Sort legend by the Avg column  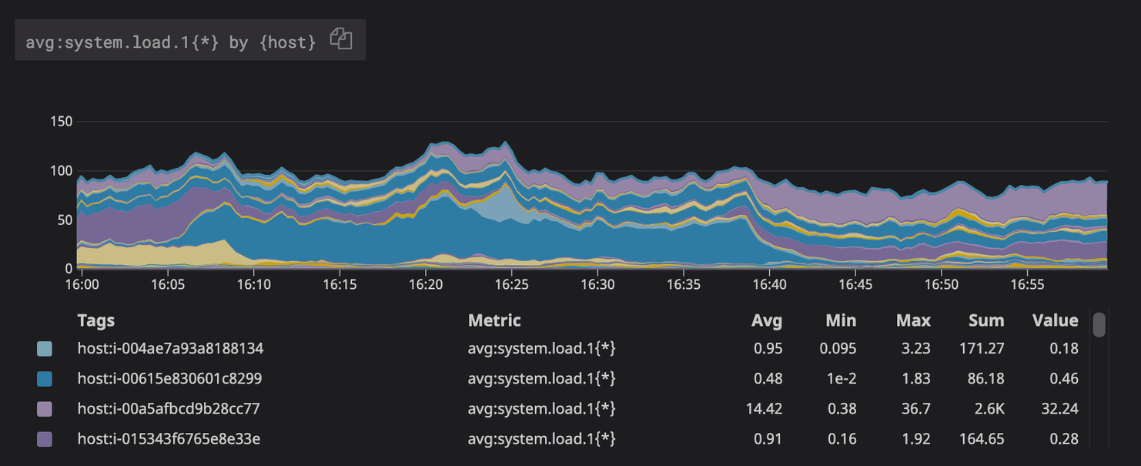click(768, 320)
